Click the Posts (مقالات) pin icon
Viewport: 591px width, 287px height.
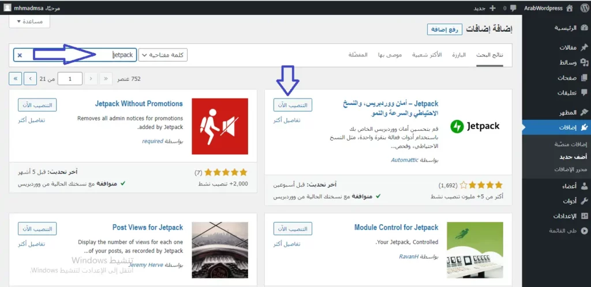pos(584,48)
